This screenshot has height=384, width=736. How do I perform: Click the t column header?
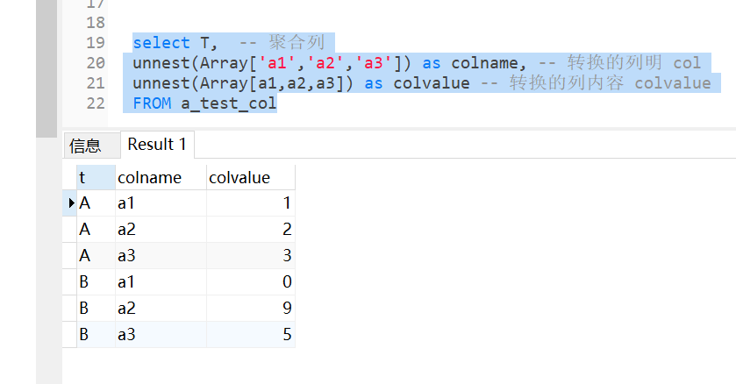[x=95, y=177]
